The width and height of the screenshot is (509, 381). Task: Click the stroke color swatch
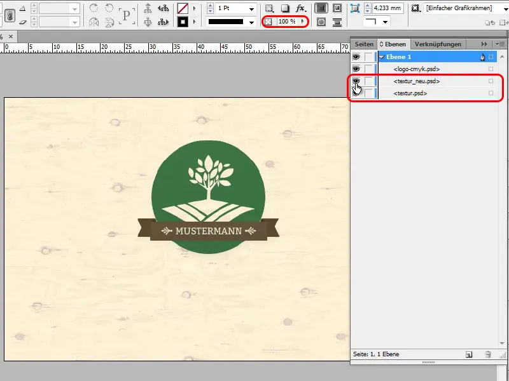[183, 22]
